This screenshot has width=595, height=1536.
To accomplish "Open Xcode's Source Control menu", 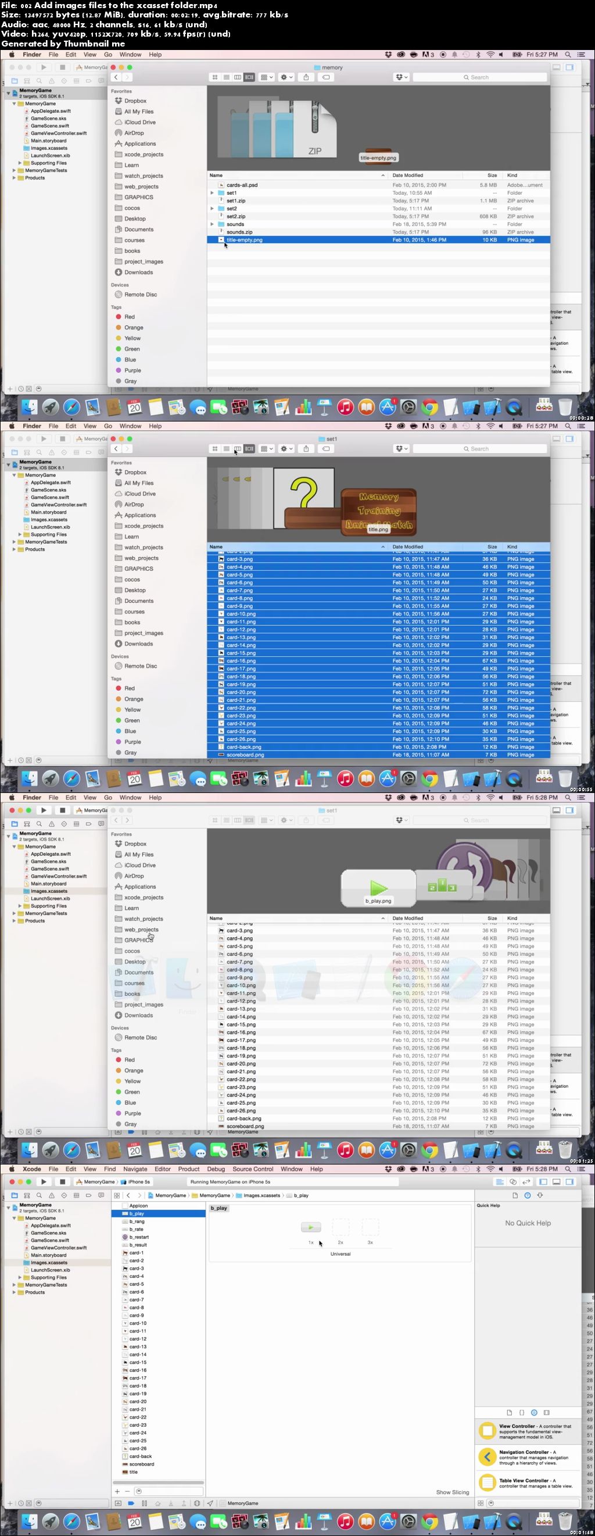I will pyautogui.click(x=253, y=1169).
